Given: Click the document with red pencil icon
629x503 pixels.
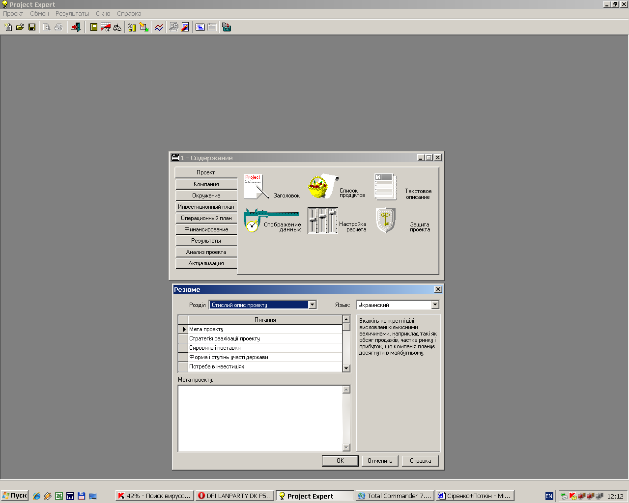Looking at the screenshot, I should 185,28.
